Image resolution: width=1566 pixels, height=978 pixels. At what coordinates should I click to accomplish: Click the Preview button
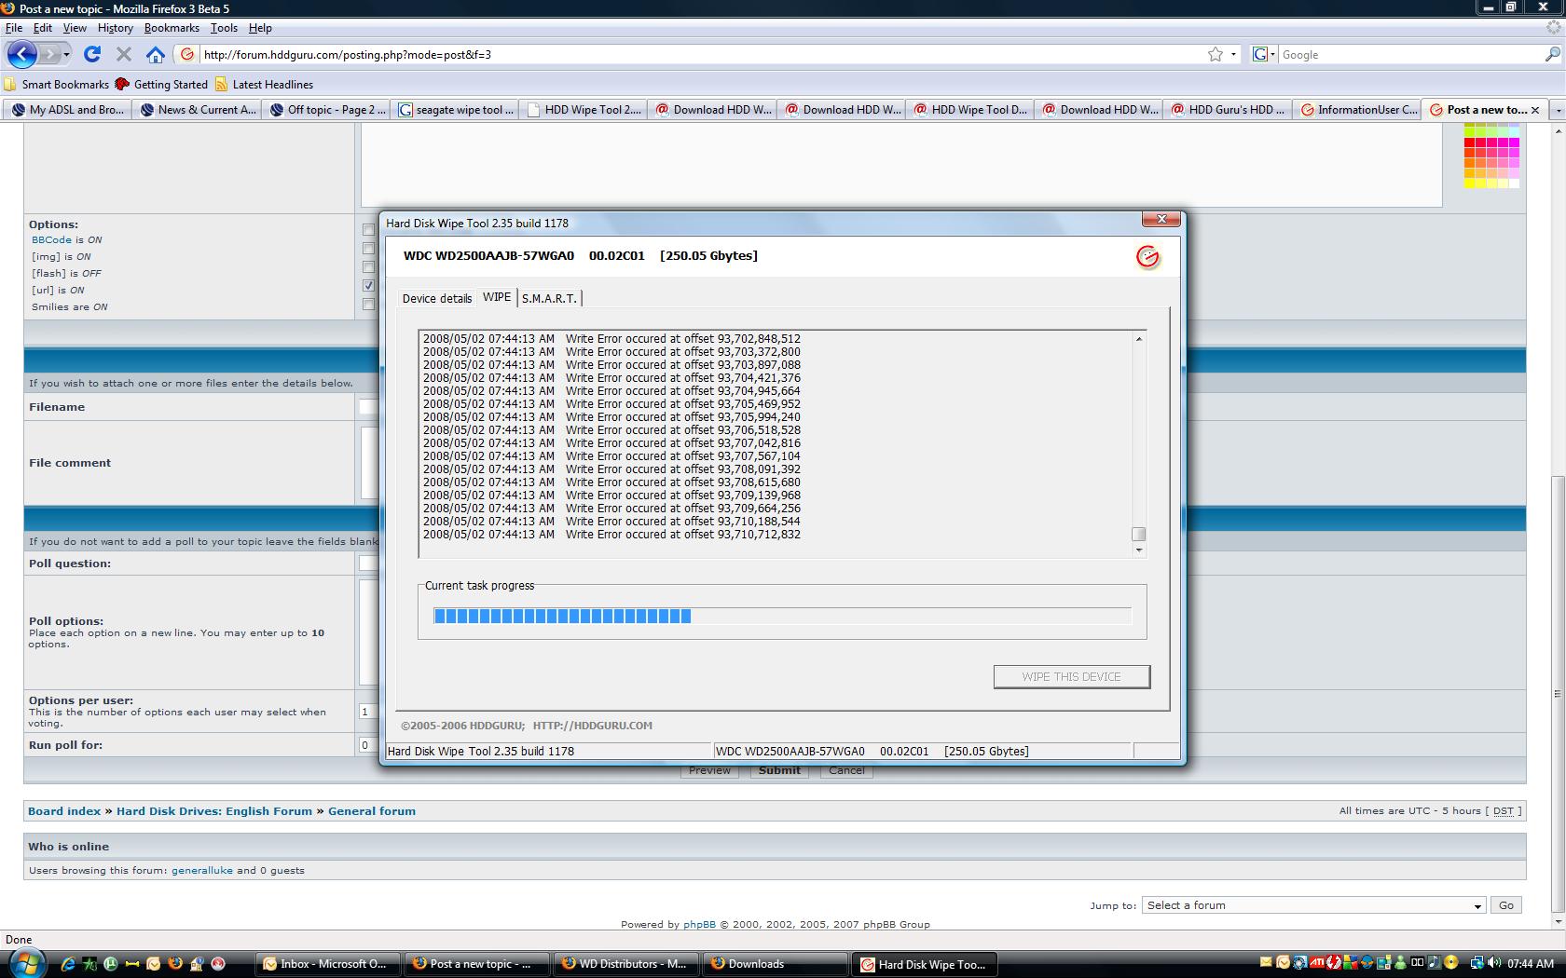click(x=709, y=771)
